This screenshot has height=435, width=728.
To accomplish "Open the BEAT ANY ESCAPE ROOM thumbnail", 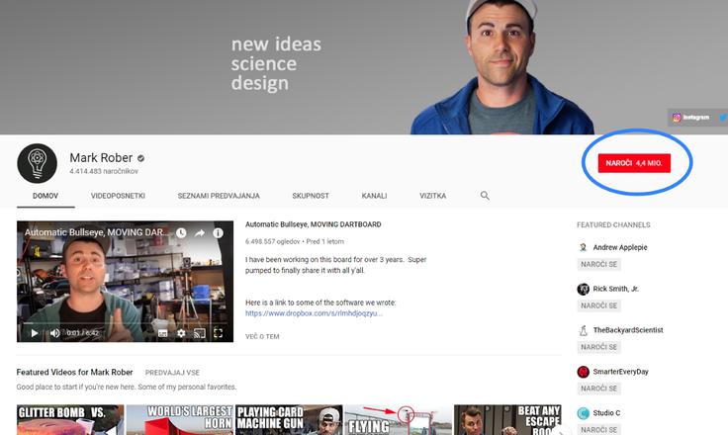I will click(507, 420).
